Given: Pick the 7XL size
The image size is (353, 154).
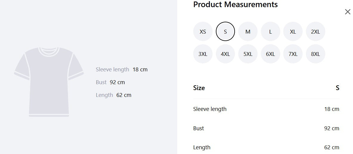Looking at the screenshot, I should 293,54.
